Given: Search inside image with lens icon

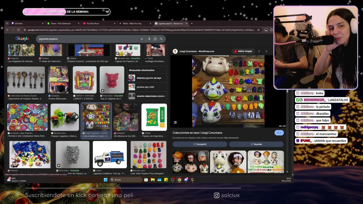Looking at the screenshot, I should coord(175,122).
